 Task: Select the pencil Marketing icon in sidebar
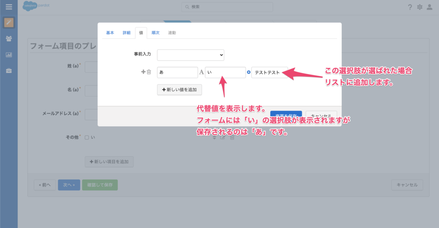(9, 23)
